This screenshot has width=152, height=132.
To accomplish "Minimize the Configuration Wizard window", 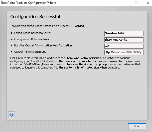I will pos(125,3).
